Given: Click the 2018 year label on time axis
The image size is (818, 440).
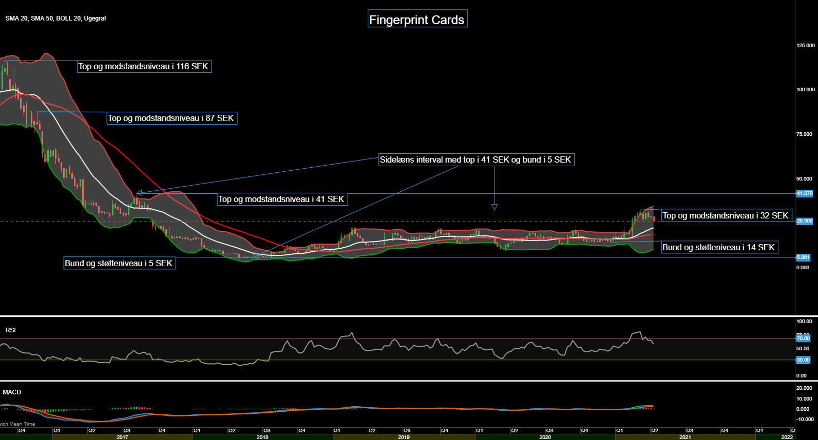Looking at the screenshot, I should [262, 437].
